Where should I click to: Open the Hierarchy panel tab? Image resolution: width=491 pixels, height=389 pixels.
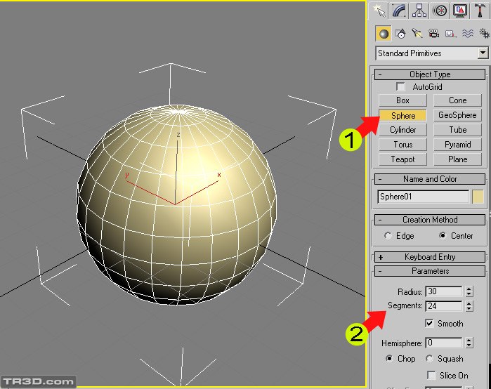pos(420,11)
